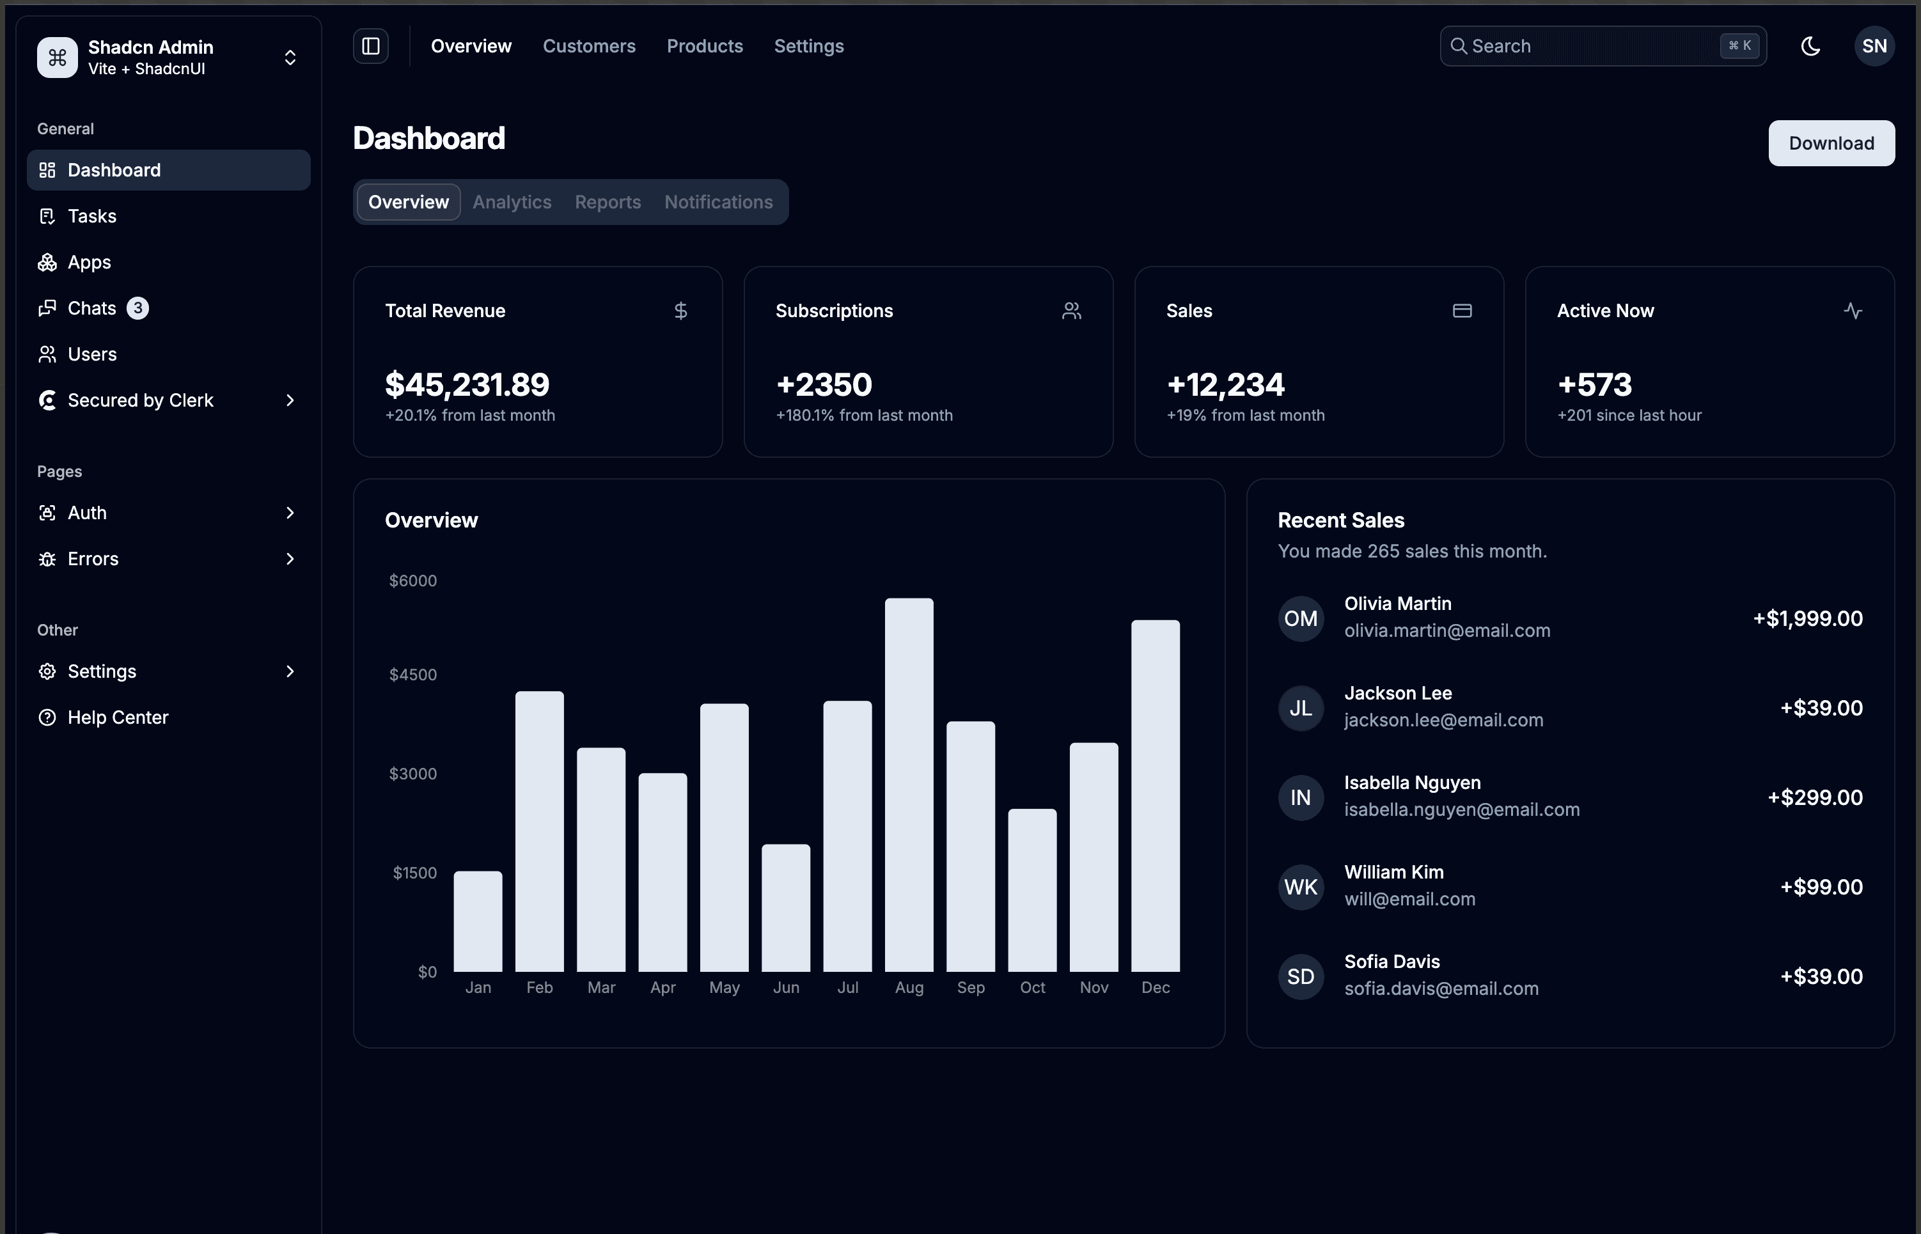1921x1234 pixels.
Task: Click the +$1,999.00 sale amount
Action: [x=1807, y=619]
